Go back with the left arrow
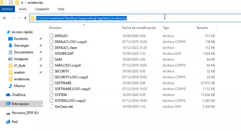 (x=4, y=18)
